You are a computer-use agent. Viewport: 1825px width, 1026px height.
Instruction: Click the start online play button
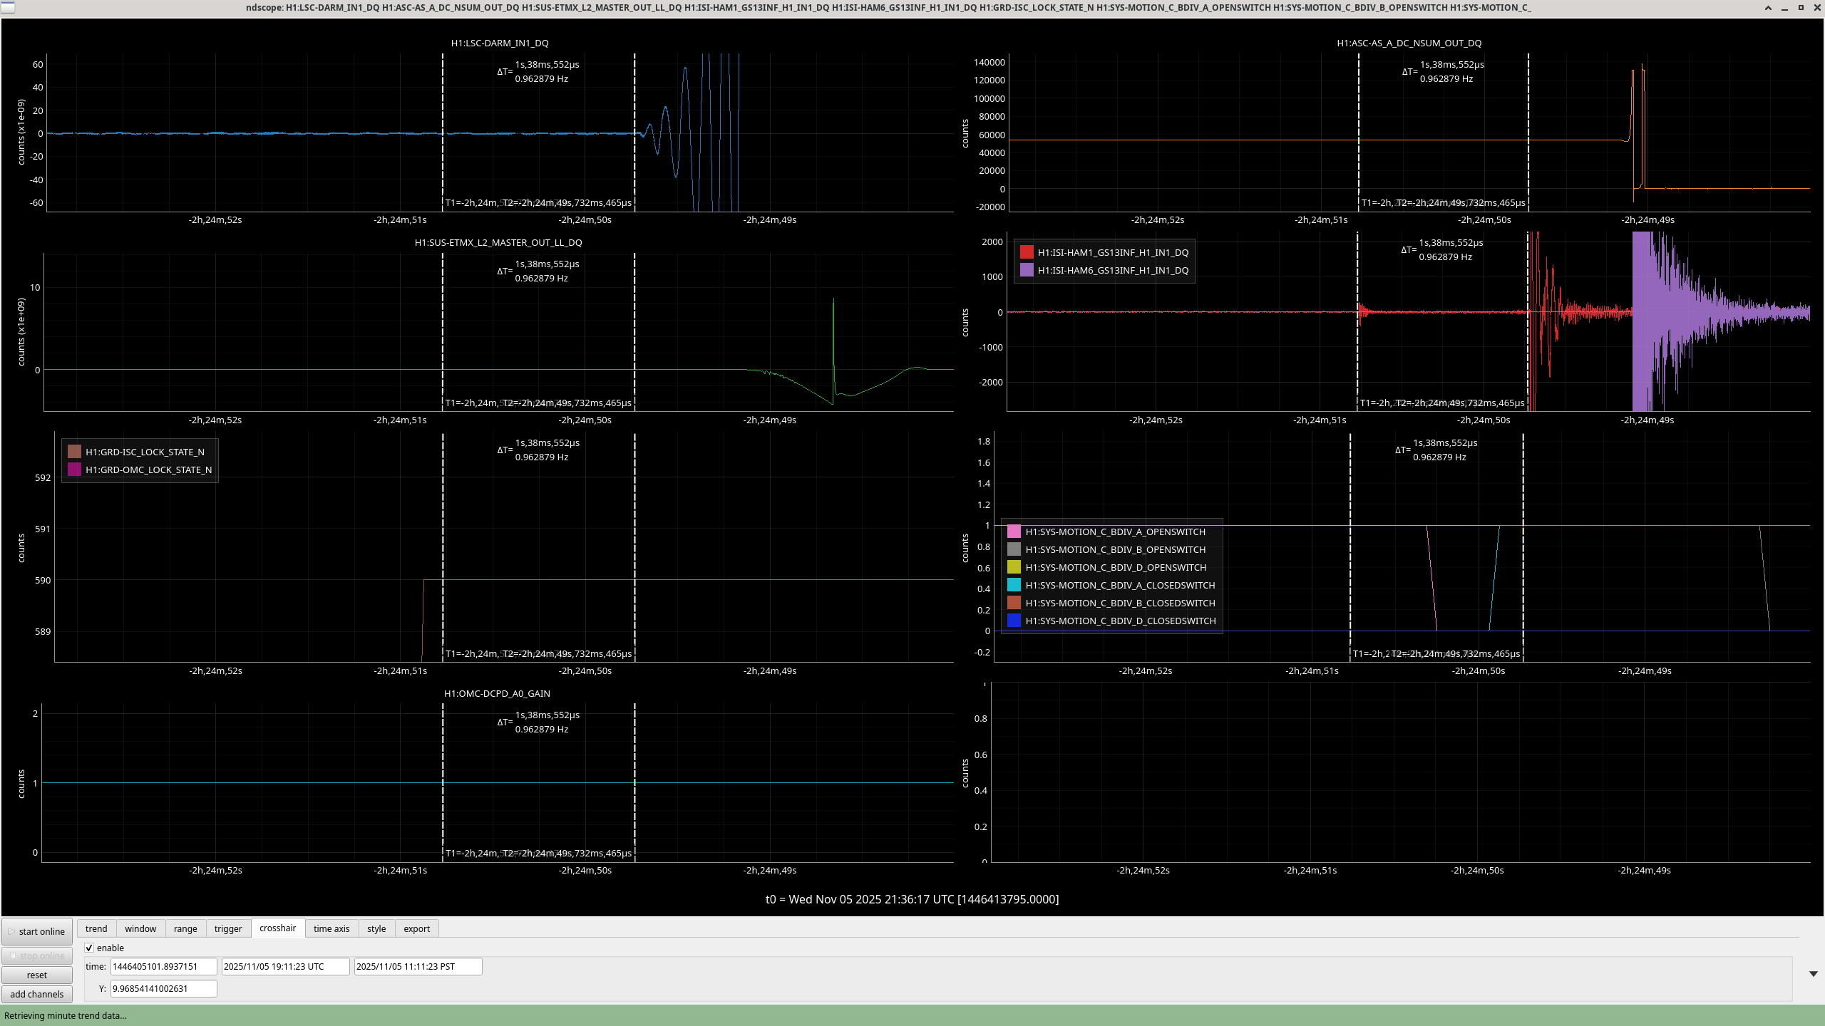[x=37, y=931]
